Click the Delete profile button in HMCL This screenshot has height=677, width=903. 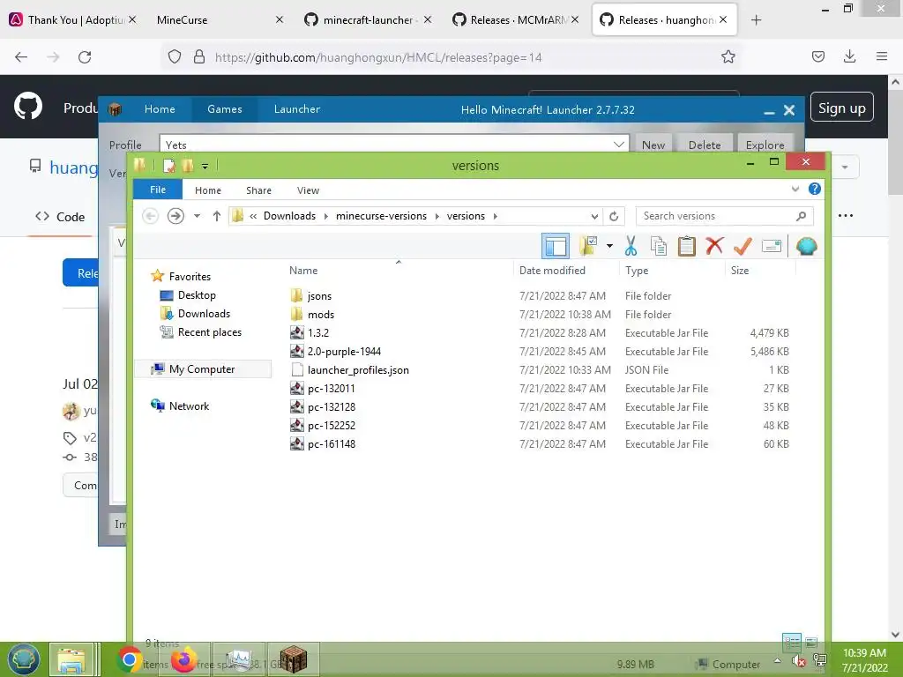pyautogui.click(x=705, y=145)
